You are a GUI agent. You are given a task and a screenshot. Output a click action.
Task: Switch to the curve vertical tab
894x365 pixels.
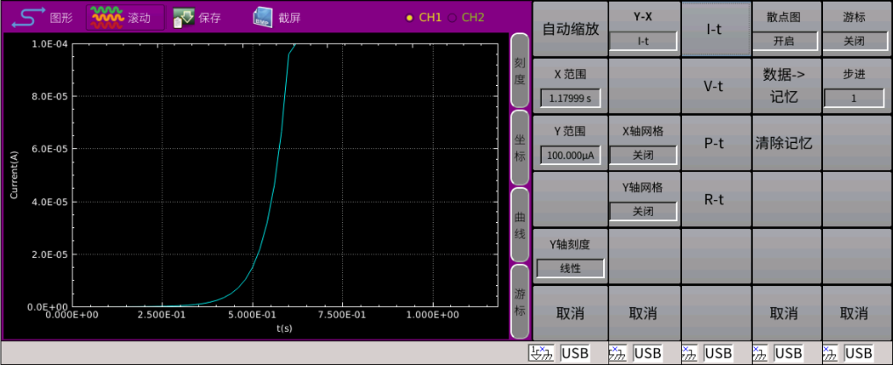click(x=519, y=225)
